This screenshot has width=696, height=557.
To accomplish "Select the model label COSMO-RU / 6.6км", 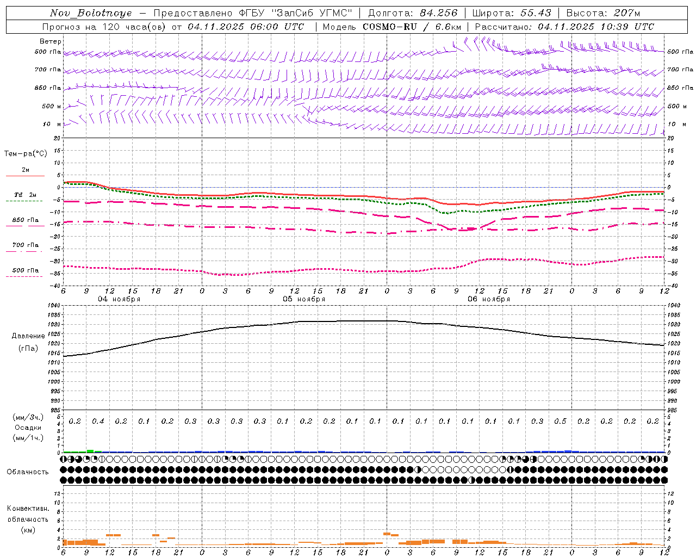I will click(x=412, y=27).
